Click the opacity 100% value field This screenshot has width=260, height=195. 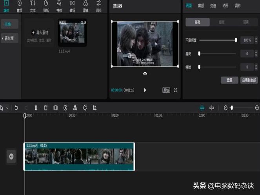click(247, 40)
